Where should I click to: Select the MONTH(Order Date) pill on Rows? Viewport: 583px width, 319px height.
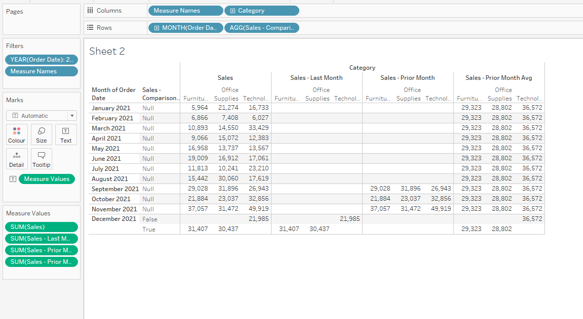click(x=185, y=28)
